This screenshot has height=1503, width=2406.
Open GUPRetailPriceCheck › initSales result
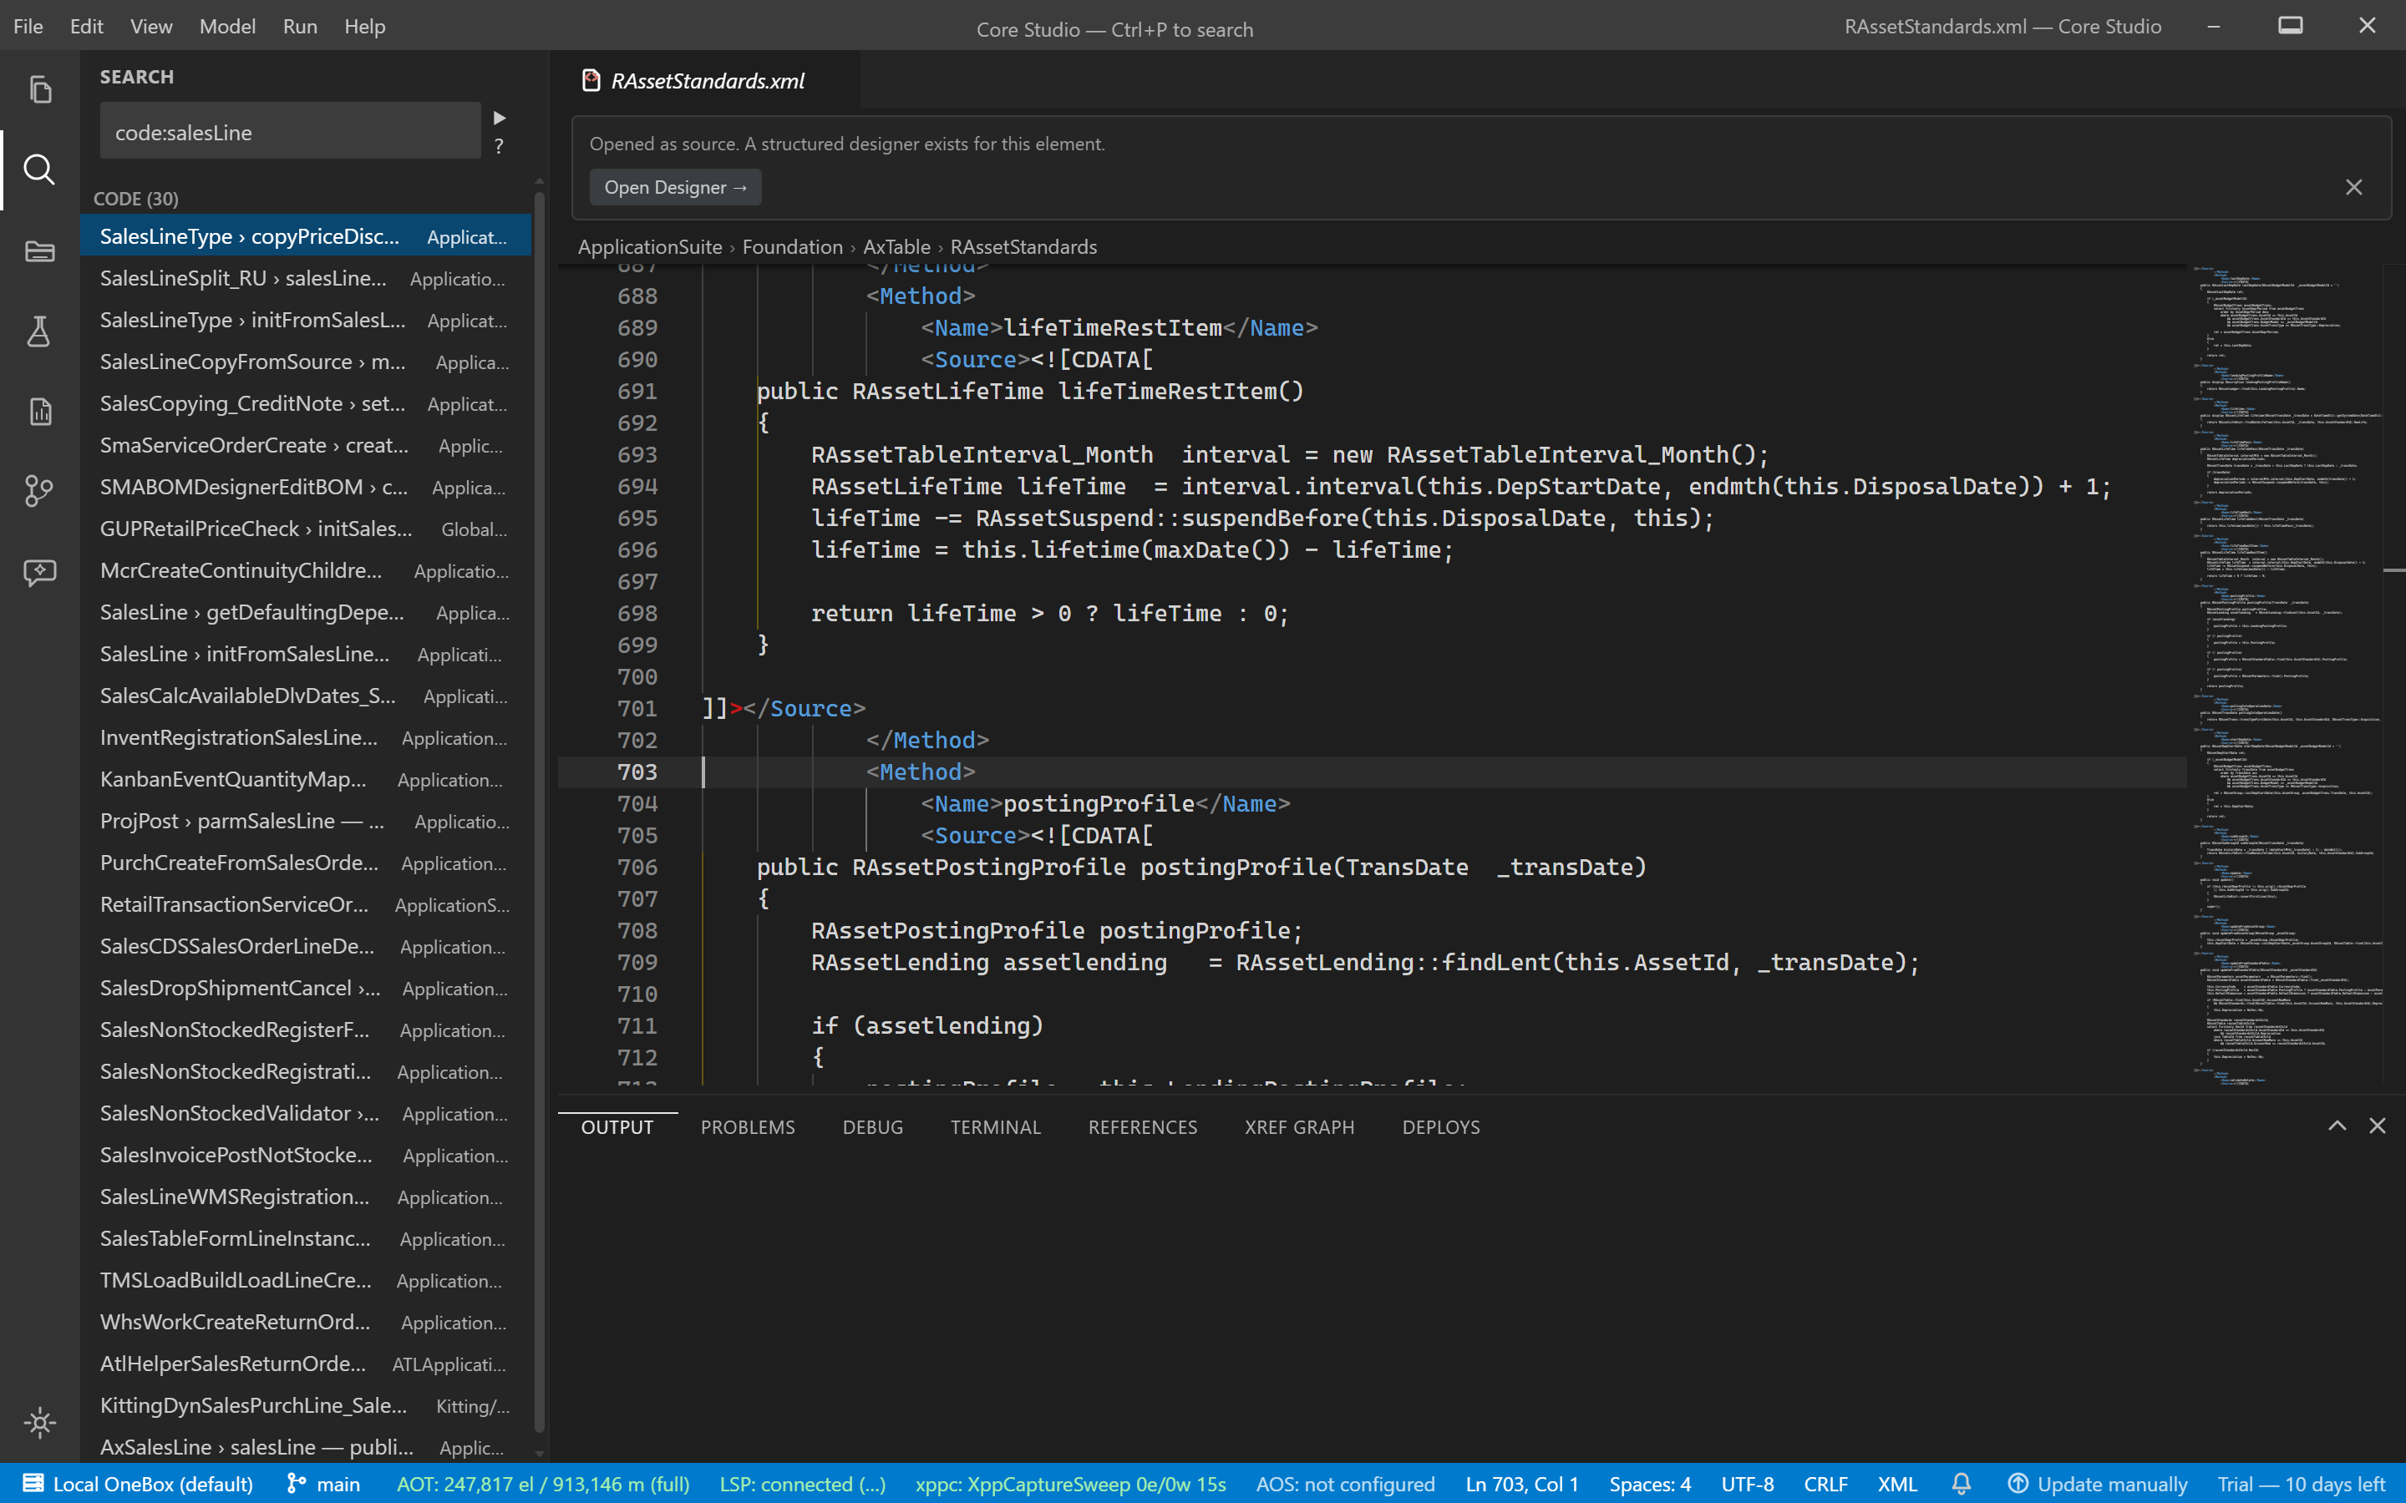click(307, 529)
